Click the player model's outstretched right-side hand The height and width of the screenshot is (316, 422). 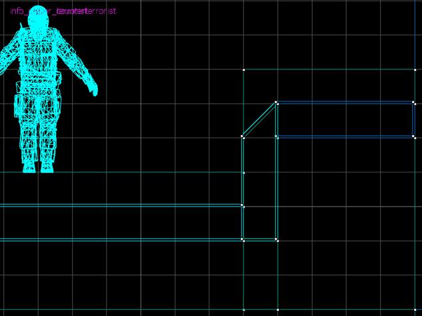(93, 88)
